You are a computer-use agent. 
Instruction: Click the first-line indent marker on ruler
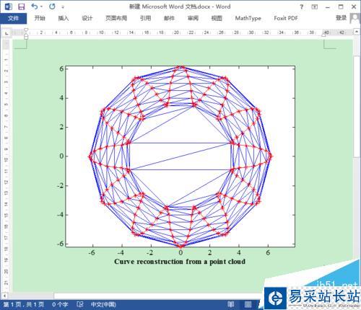[x=26, y=30]
